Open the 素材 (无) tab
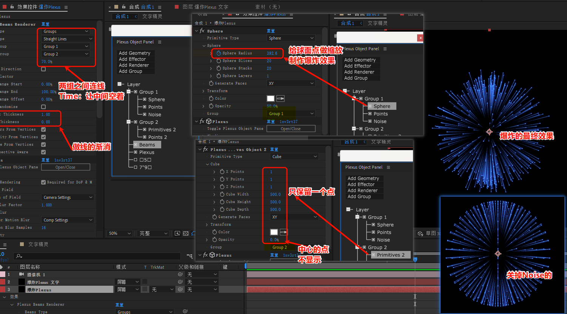 [268, 7]
